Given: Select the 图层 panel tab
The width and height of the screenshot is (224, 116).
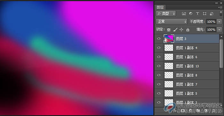Looking at the screenshot, I should tap(160, 7).
